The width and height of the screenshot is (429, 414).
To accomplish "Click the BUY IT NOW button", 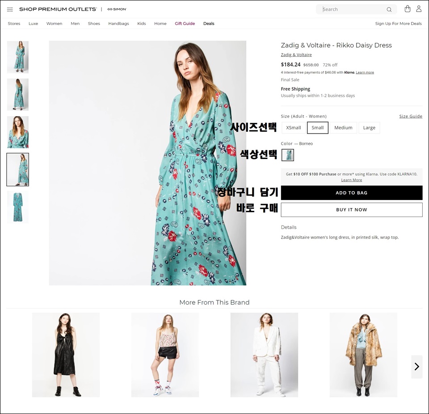I will 352,210.
